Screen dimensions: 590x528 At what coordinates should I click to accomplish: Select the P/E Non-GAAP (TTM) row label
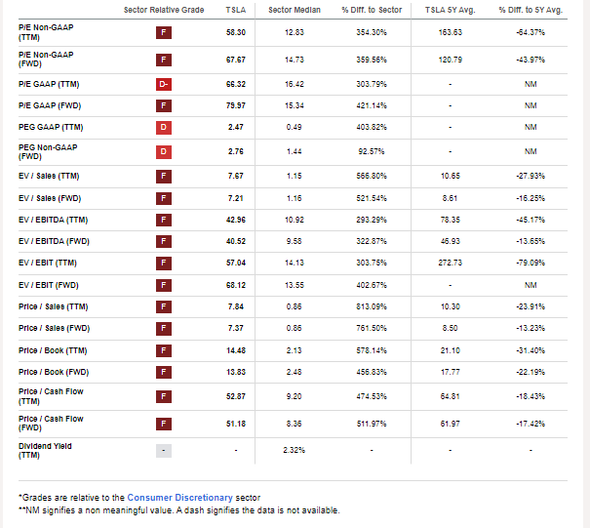46,32
